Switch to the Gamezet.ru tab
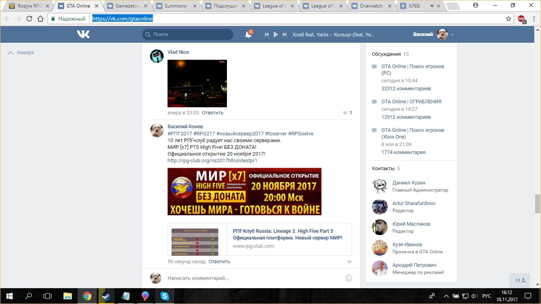Screen dimensions: 541x304 [128, 6]
